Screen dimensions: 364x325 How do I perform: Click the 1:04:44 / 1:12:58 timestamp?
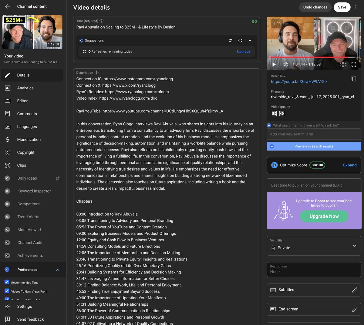[x=306, y=64]
